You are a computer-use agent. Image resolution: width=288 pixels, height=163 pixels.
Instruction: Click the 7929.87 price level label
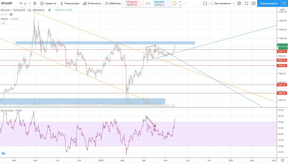[x=281, y=65]
